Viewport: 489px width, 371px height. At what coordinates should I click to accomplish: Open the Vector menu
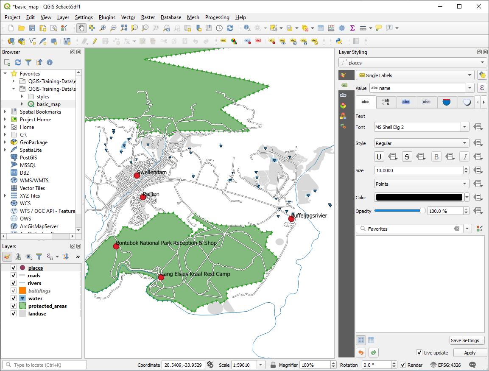click(x=128, y=17)
